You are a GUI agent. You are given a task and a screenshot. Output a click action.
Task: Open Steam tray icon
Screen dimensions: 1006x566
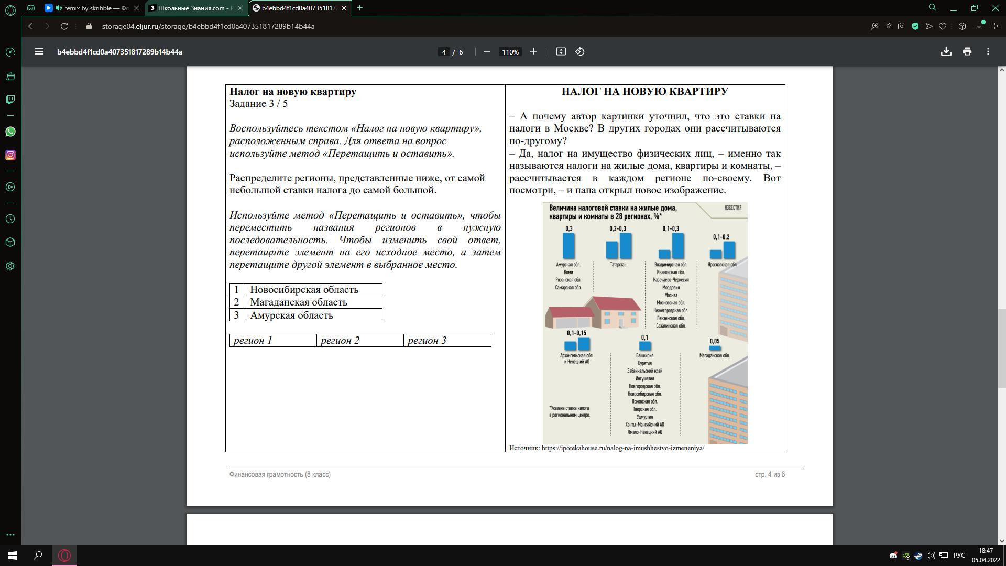[918, 556]
